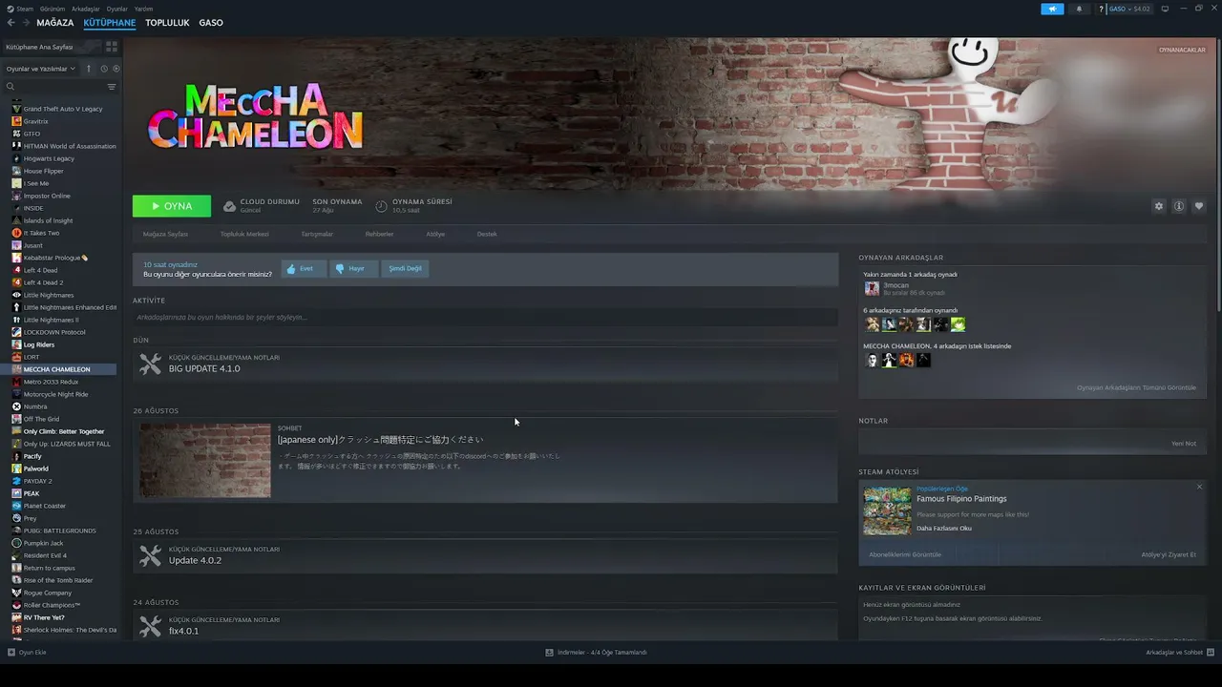Viewport: 1222px width, 687px height.
Task: Open the notifications bell
Action: coord(1080,9)
